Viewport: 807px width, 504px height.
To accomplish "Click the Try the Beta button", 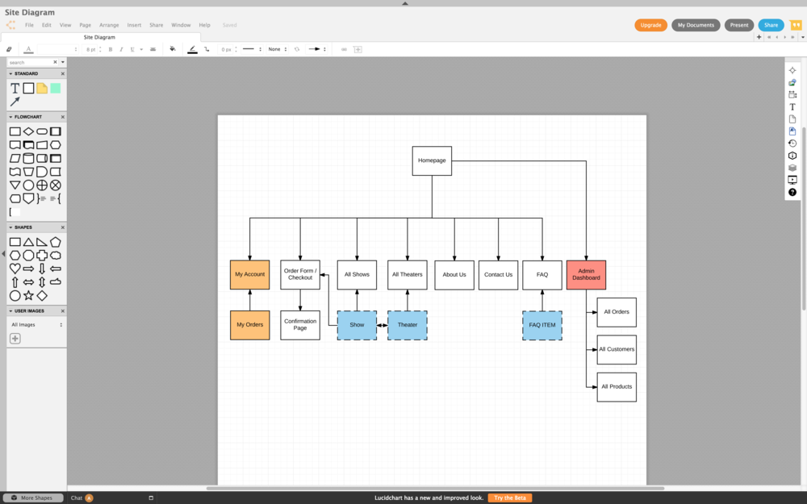I will pos(509,498).
